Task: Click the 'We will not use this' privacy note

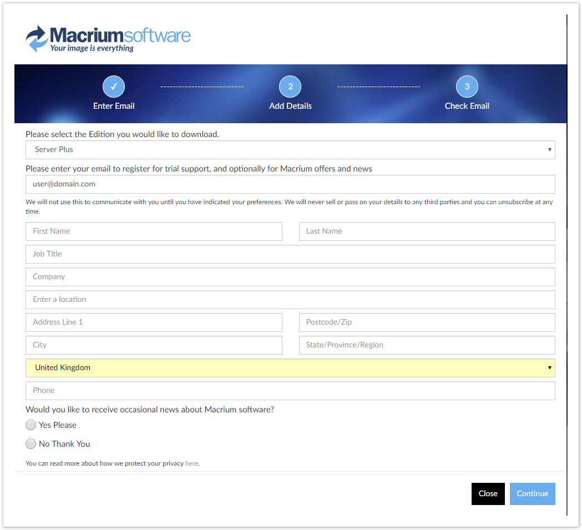Action: [289, 206]
